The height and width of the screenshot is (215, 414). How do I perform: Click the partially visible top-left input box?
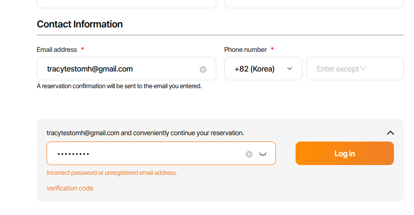[x=126, y=3]
